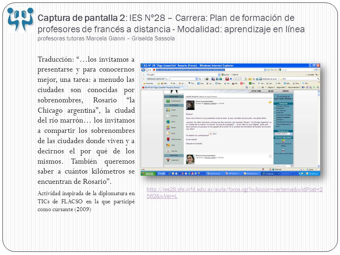Click Jimena Carrica's avatar photo in reply post

[x=190, y=159]
